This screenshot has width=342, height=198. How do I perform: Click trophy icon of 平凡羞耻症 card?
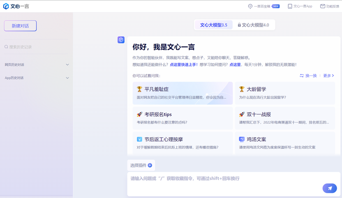139,89
